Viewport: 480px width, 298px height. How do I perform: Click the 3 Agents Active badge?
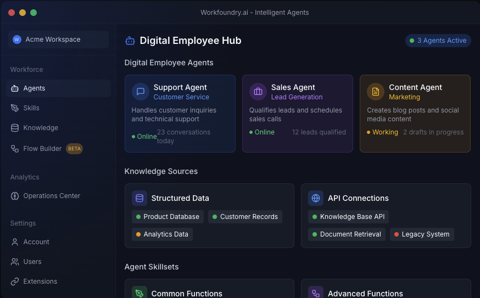[438, 41]
